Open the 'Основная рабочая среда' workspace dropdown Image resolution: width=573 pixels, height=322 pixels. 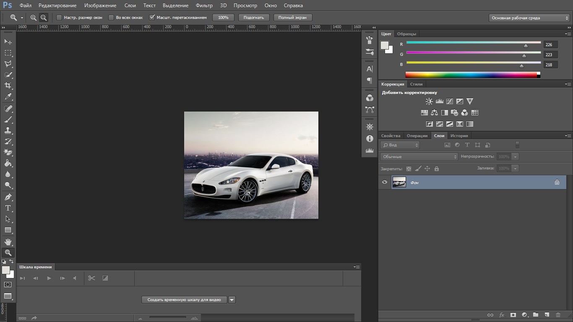click(x=529, y=18)
